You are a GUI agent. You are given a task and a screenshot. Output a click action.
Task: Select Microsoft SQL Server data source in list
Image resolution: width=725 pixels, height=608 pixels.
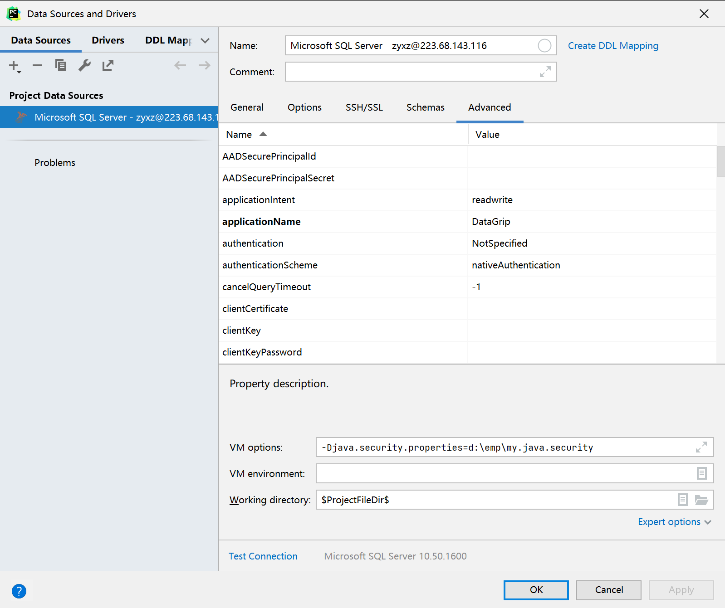(x=109, y=117)
